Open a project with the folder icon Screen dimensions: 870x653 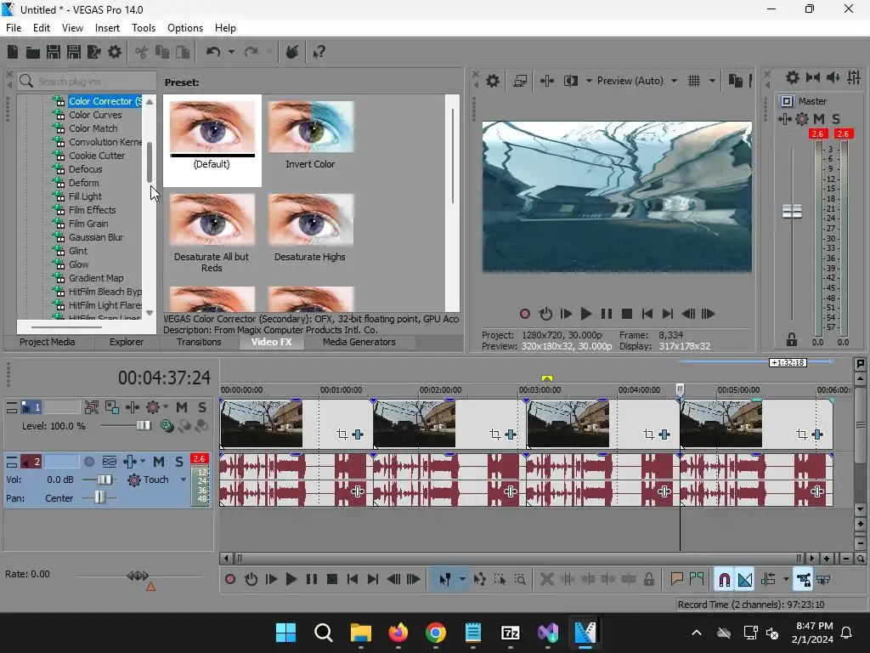tap(33, 52)
